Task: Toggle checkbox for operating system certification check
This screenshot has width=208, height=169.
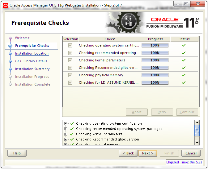Action: tap(70, 46)
